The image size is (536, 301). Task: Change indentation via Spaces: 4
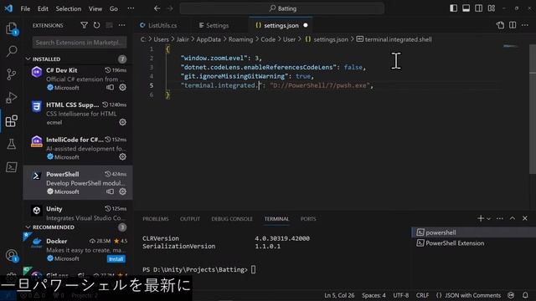374,295
